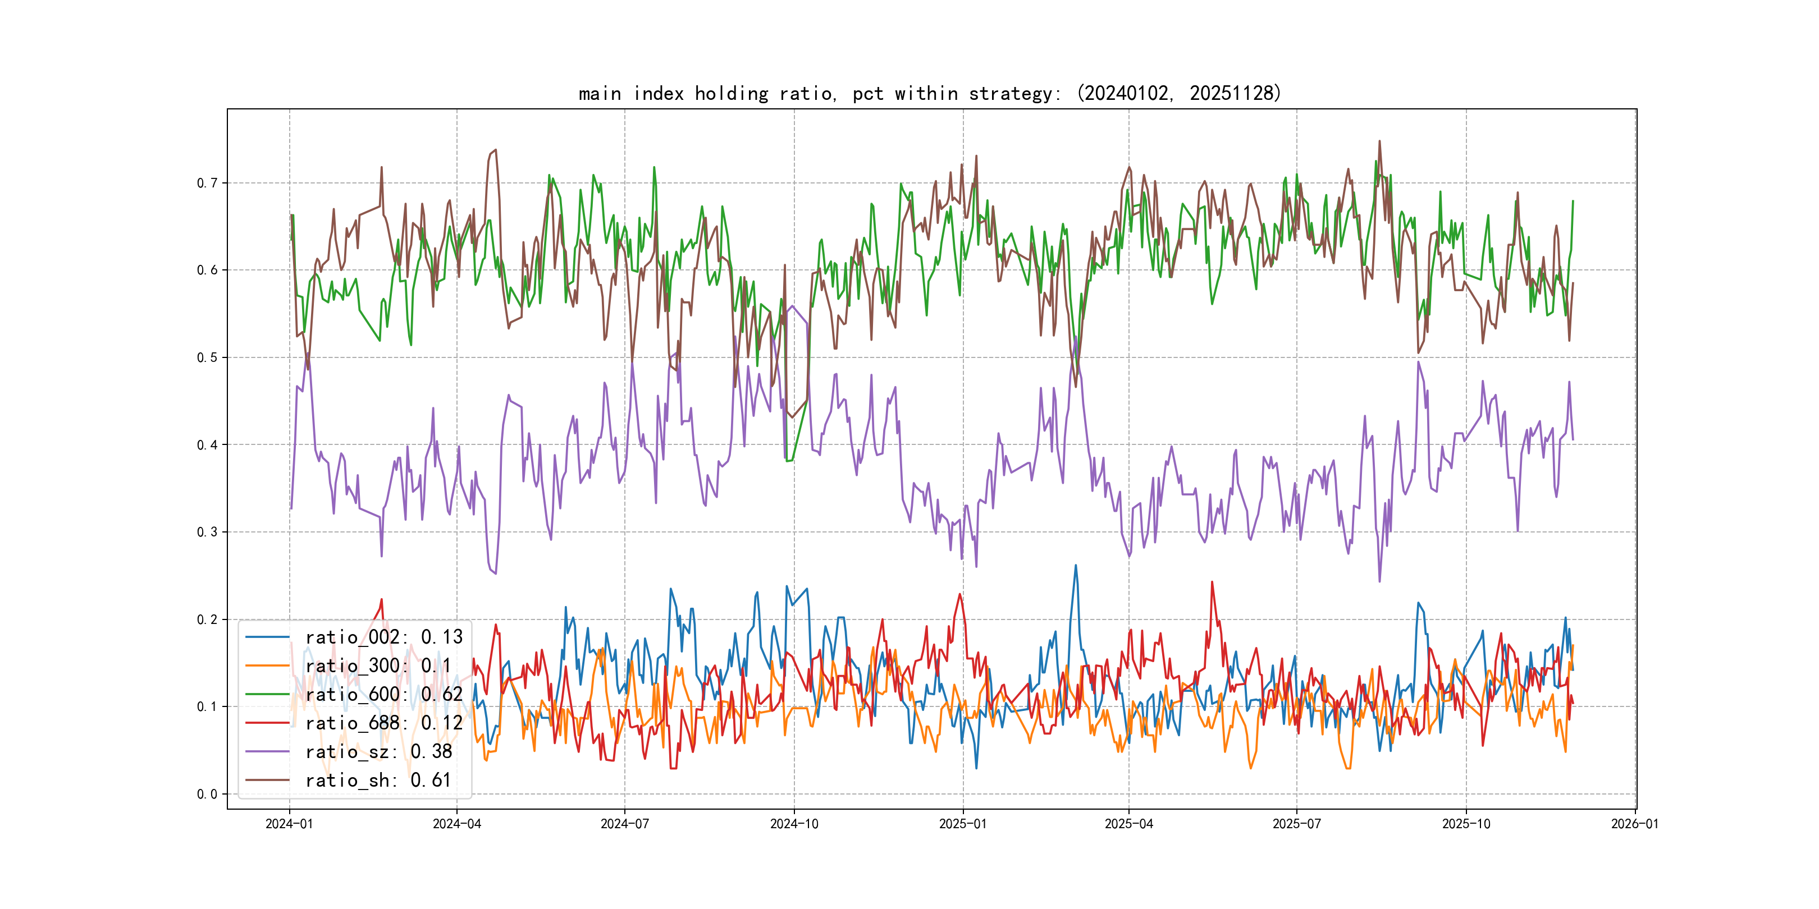Click the 0.7 y-axis tick label
The width and height of the screenshot is (1819, 909).
(207, 183)
